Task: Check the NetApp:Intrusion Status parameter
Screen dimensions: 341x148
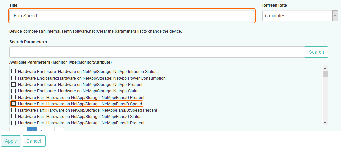Action: coord(14,72)
